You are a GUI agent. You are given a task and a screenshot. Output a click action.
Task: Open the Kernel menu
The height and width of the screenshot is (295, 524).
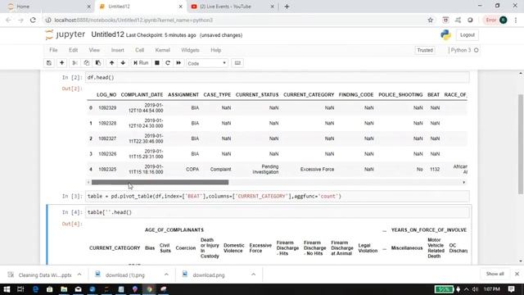pyautogui.click(x=163, y=50)
